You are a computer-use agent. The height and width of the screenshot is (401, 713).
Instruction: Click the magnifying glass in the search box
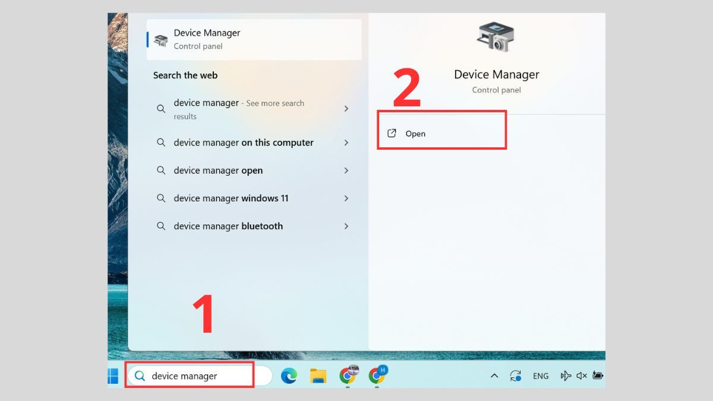pos(140,375)
